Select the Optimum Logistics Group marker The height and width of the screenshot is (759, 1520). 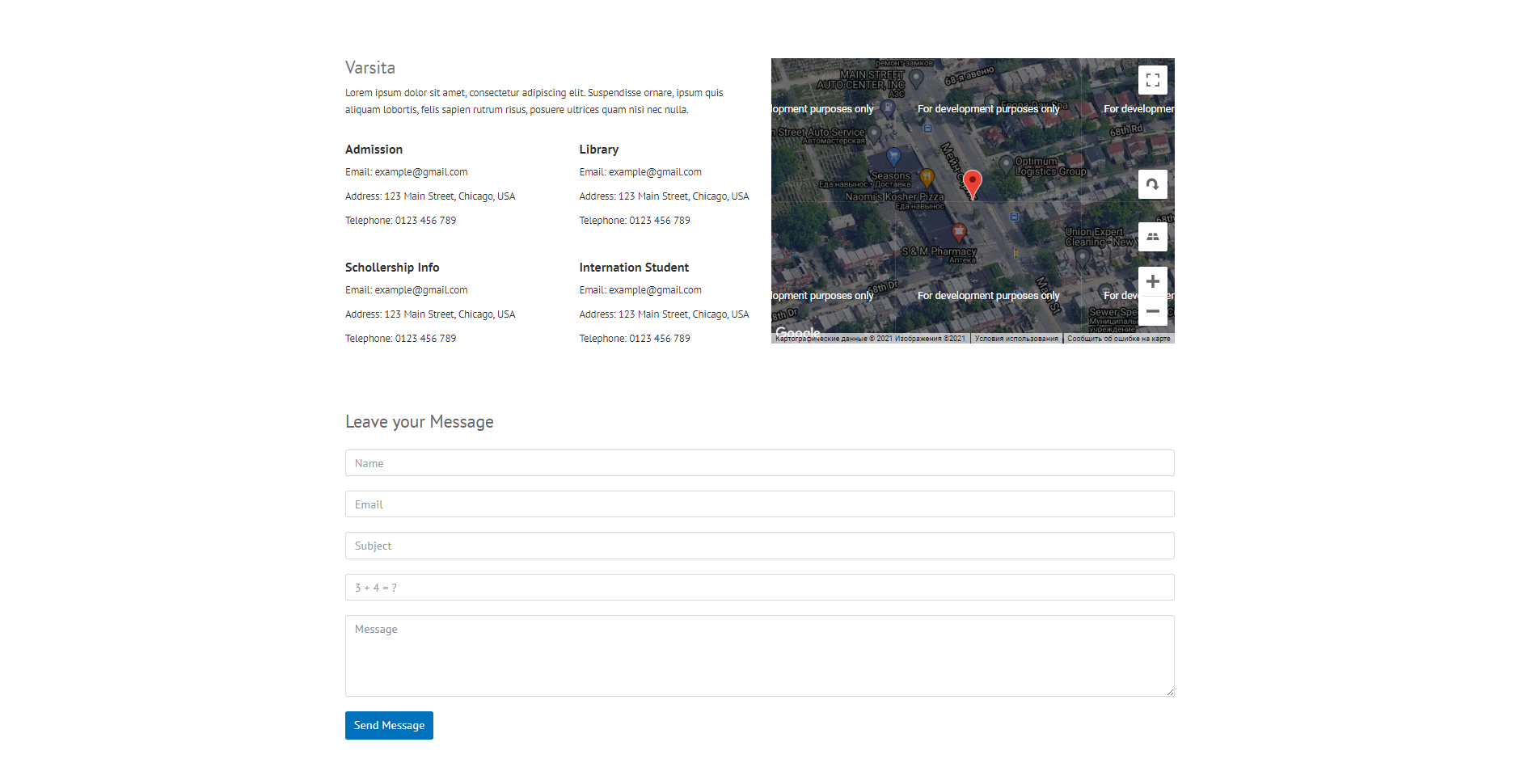point(1005,165)
